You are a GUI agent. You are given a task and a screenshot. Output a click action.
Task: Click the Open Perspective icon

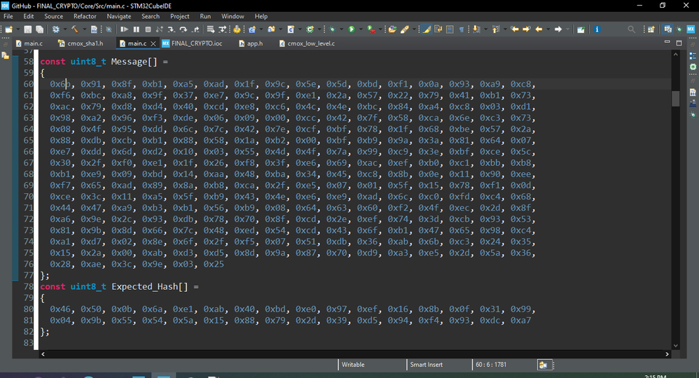click(x=651, y=29)
